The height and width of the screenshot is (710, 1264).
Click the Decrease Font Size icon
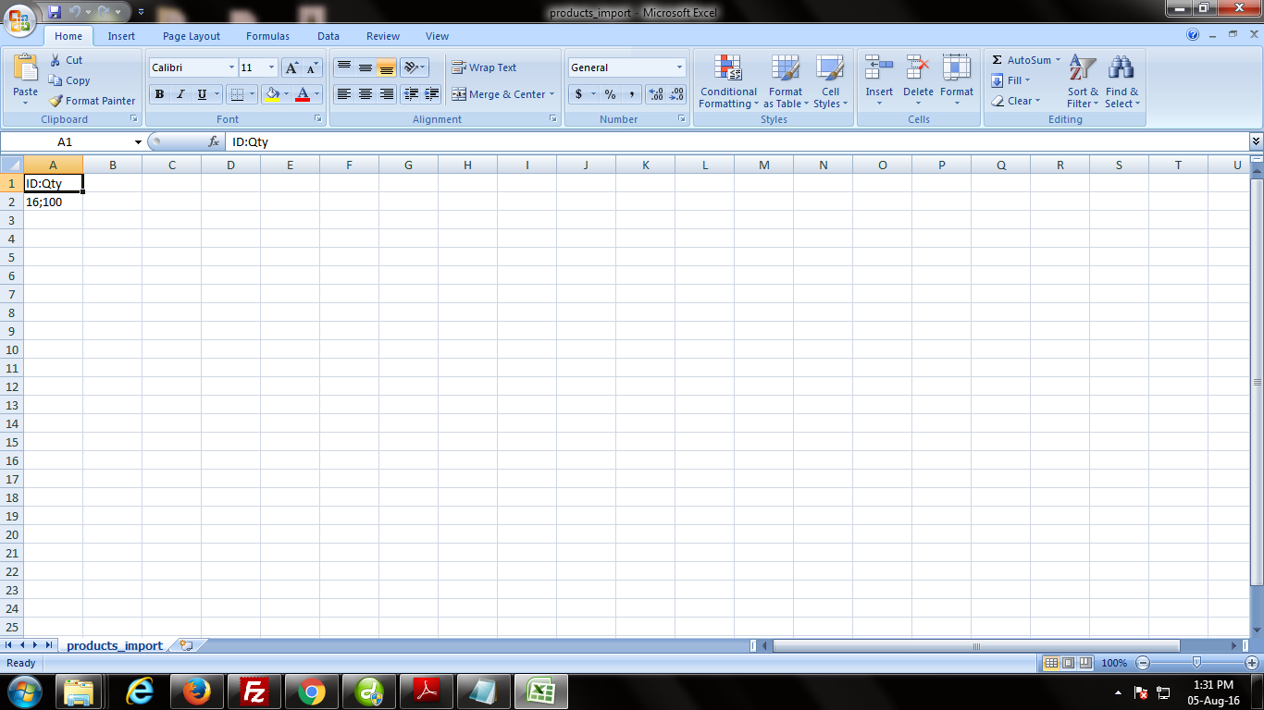tap(312, 67)
